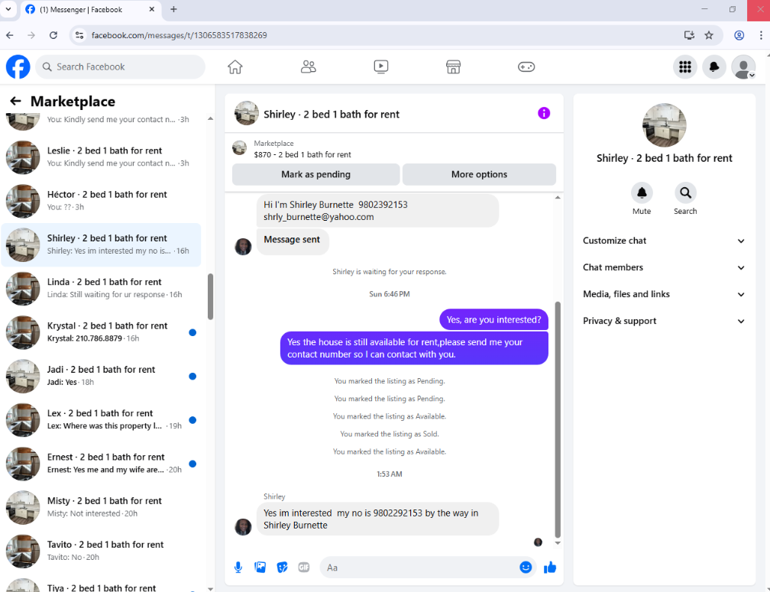
Task: Open Ernest's conversation in the list
Action: (101, 464)
